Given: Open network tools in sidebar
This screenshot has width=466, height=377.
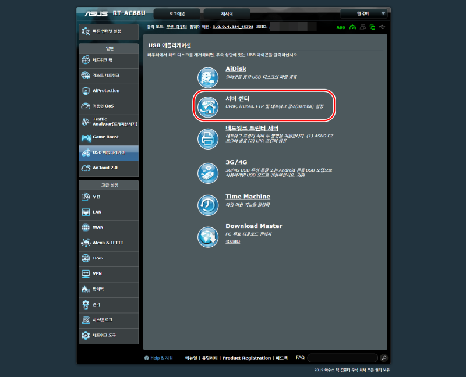Looking at the screenshot, I should [108, 336].
